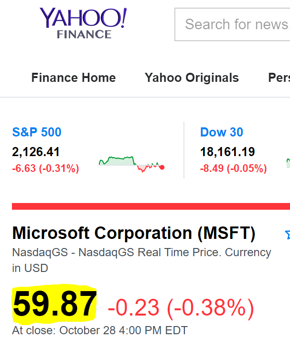290x339 pixels.
Task: Add MSFT to watchlist with star icon
Action: point(287,234)
